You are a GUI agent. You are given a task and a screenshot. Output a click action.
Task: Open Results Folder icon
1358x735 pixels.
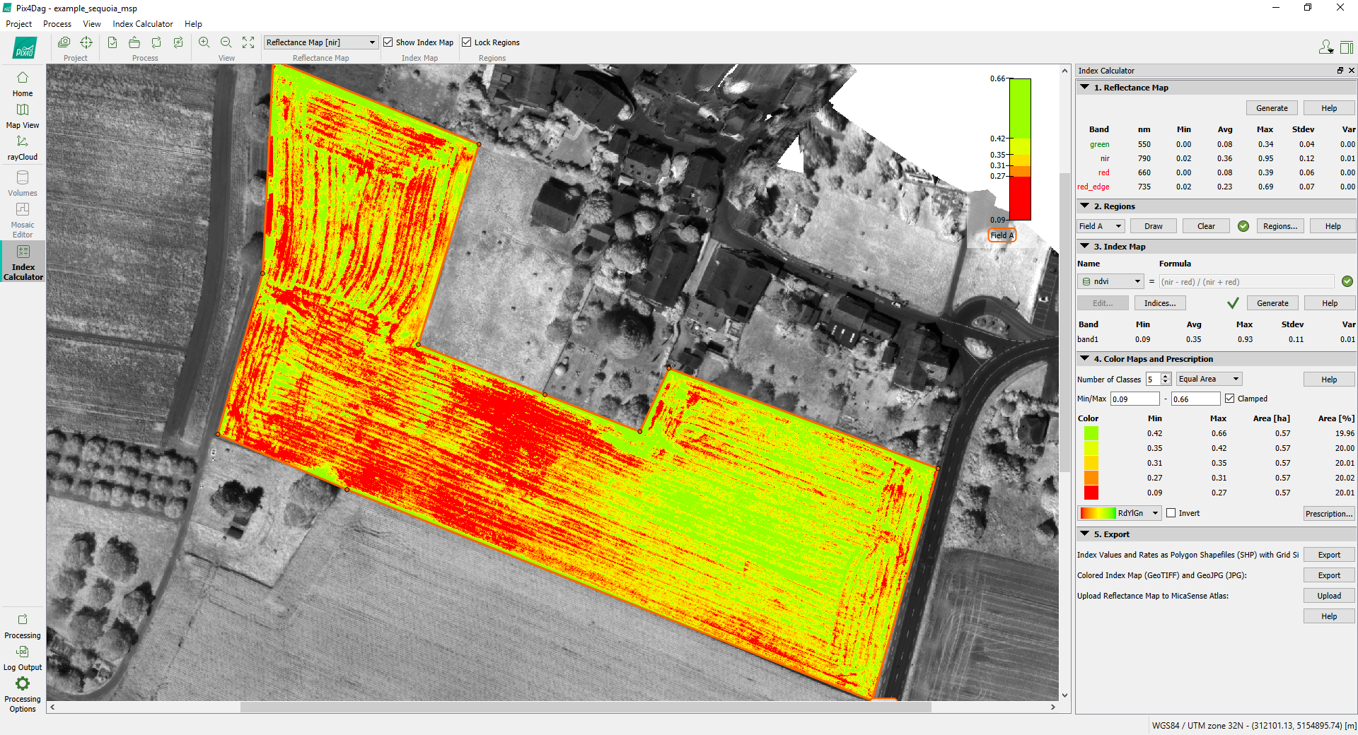tap(134, 42)
